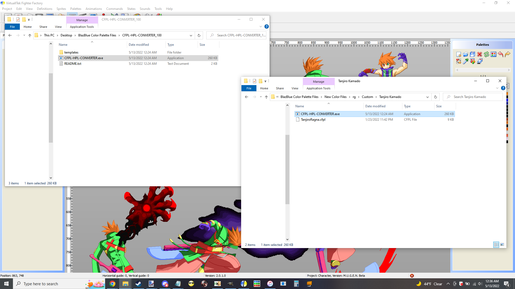Screen dimensions: 515x289
Task: Open the Palettes menu in Fighter Factory
Action: pos(76,9)
